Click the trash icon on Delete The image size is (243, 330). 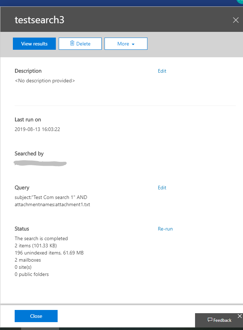point(72,43)
